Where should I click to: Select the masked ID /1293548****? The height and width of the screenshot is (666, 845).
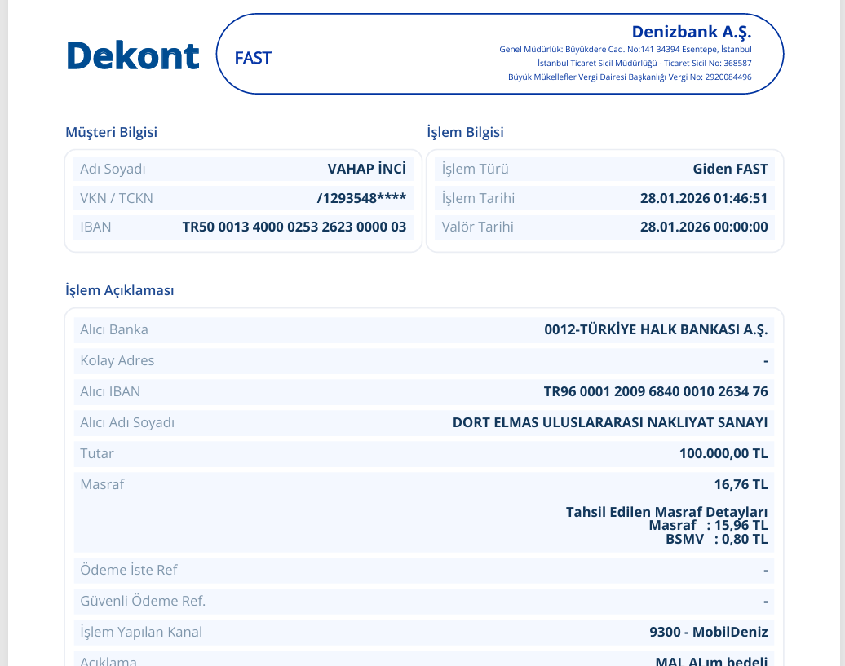point(361,198)
